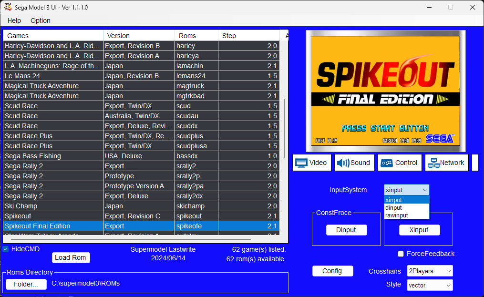Open the Option menu
The image size is (484, 297).
click(41, 20)
